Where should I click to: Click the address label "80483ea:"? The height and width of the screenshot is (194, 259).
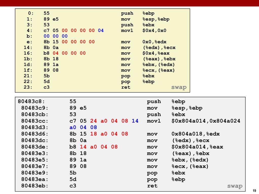point(35,179)
